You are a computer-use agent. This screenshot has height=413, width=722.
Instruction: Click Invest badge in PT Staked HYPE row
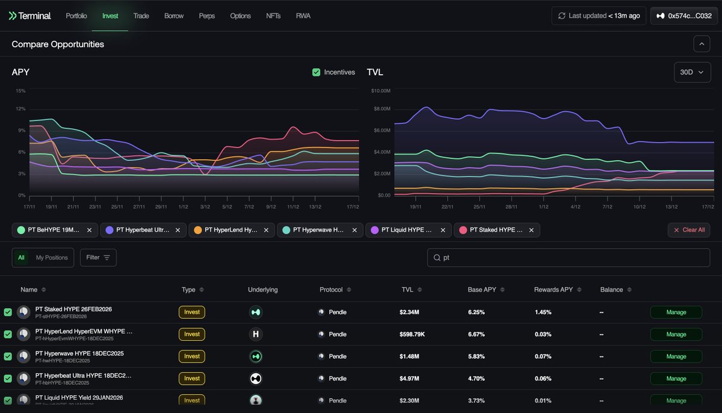192,312
